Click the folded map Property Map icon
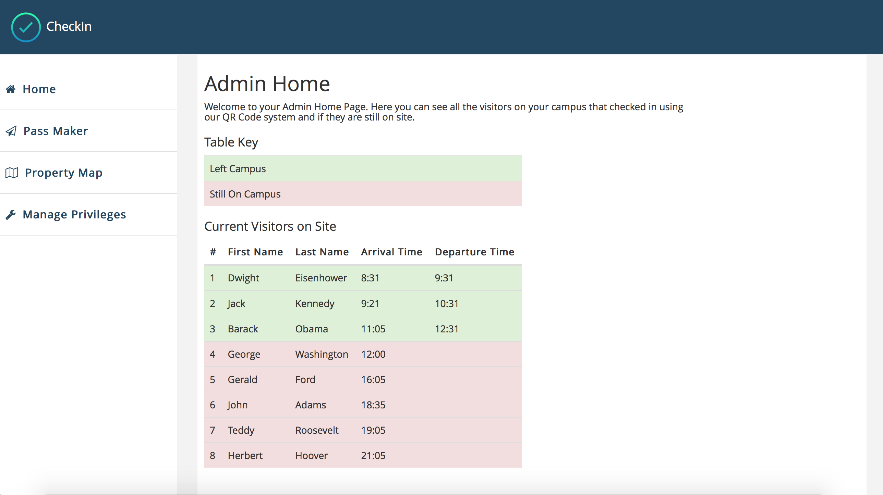Image resolution: width=883 pixels, height=495 pixels. pos(12,173)
